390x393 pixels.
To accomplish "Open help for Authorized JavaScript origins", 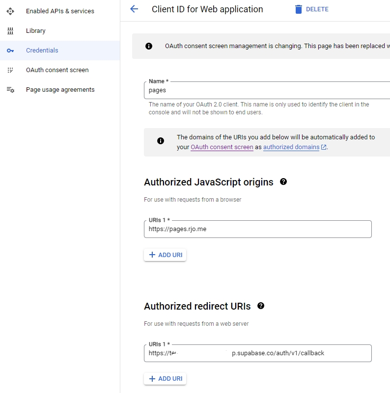I will click(283, 182).
